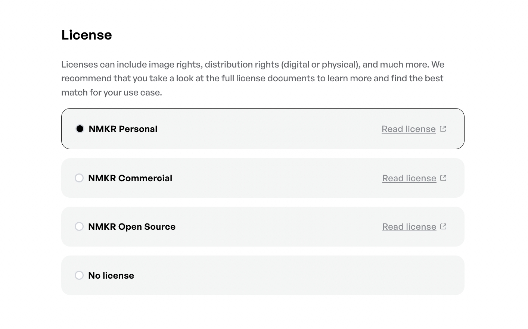The width and height of the screenshot is (528, 329).
Task: Click the NMKR Personal label text
Action: tap(123, 129)
